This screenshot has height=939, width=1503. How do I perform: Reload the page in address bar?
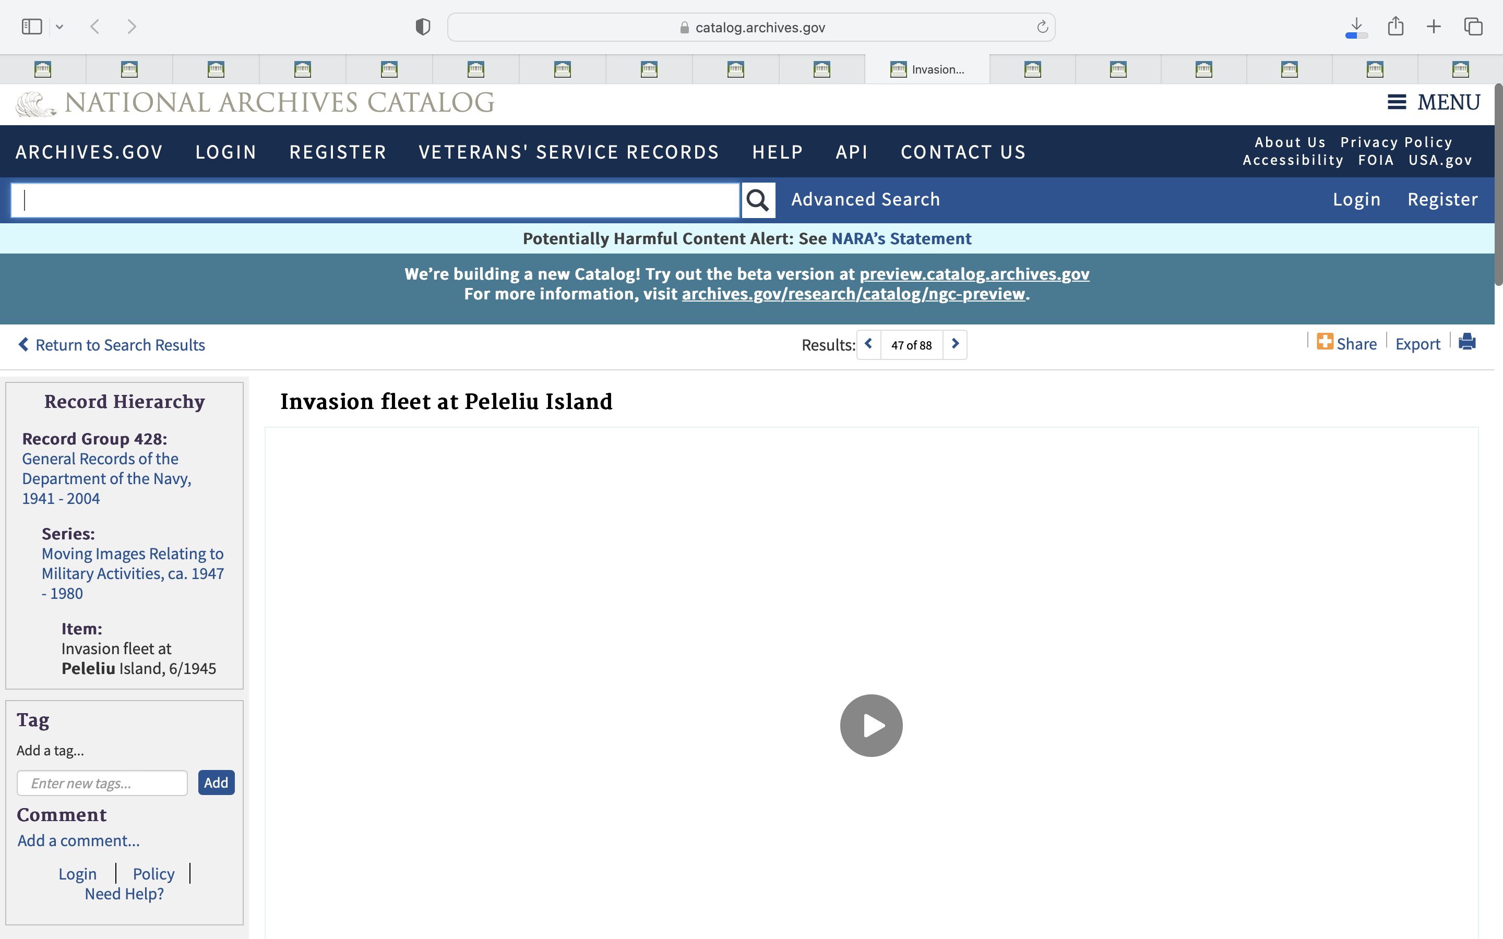[1042, 27]
